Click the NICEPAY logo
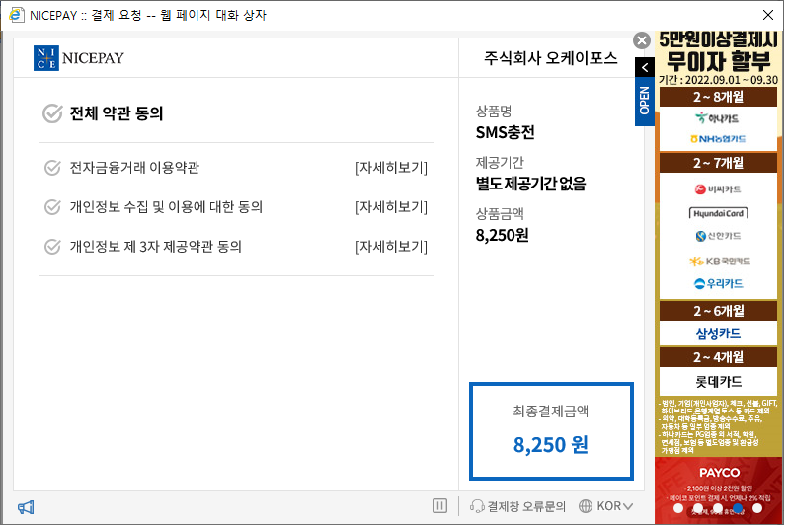Viewport: 790px width, 525px height. pyautogui.click(x=79, y=58)
